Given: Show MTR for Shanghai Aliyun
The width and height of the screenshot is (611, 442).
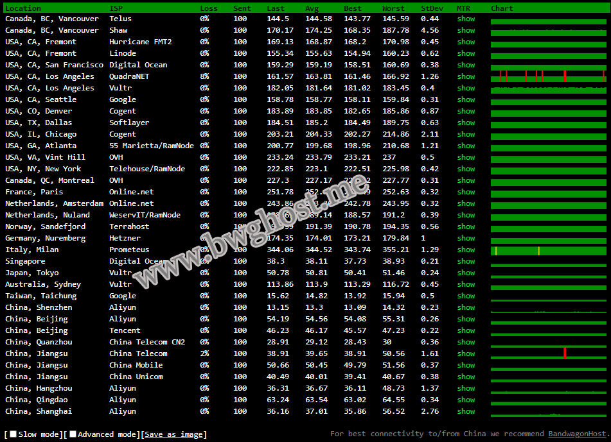Looking at the screenshot, I should (x=466, y=411).
